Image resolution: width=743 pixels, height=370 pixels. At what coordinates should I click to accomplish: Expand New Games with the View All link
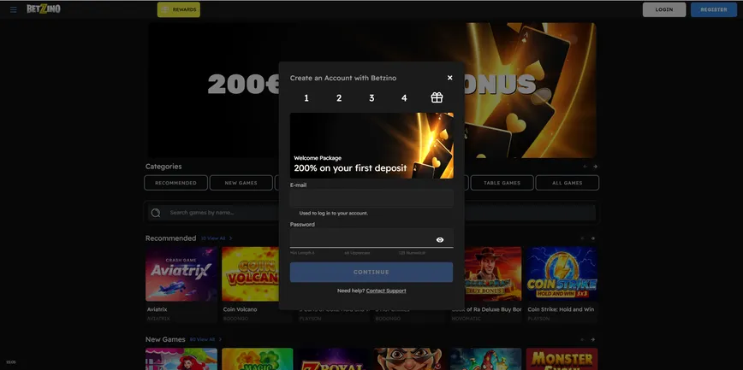tap(205, 339)
